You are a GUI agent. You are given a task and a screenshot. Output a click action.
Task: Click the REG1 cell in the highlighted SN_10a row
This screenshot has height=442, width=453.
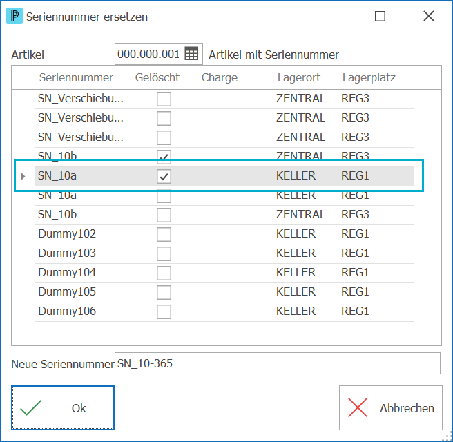376,176
